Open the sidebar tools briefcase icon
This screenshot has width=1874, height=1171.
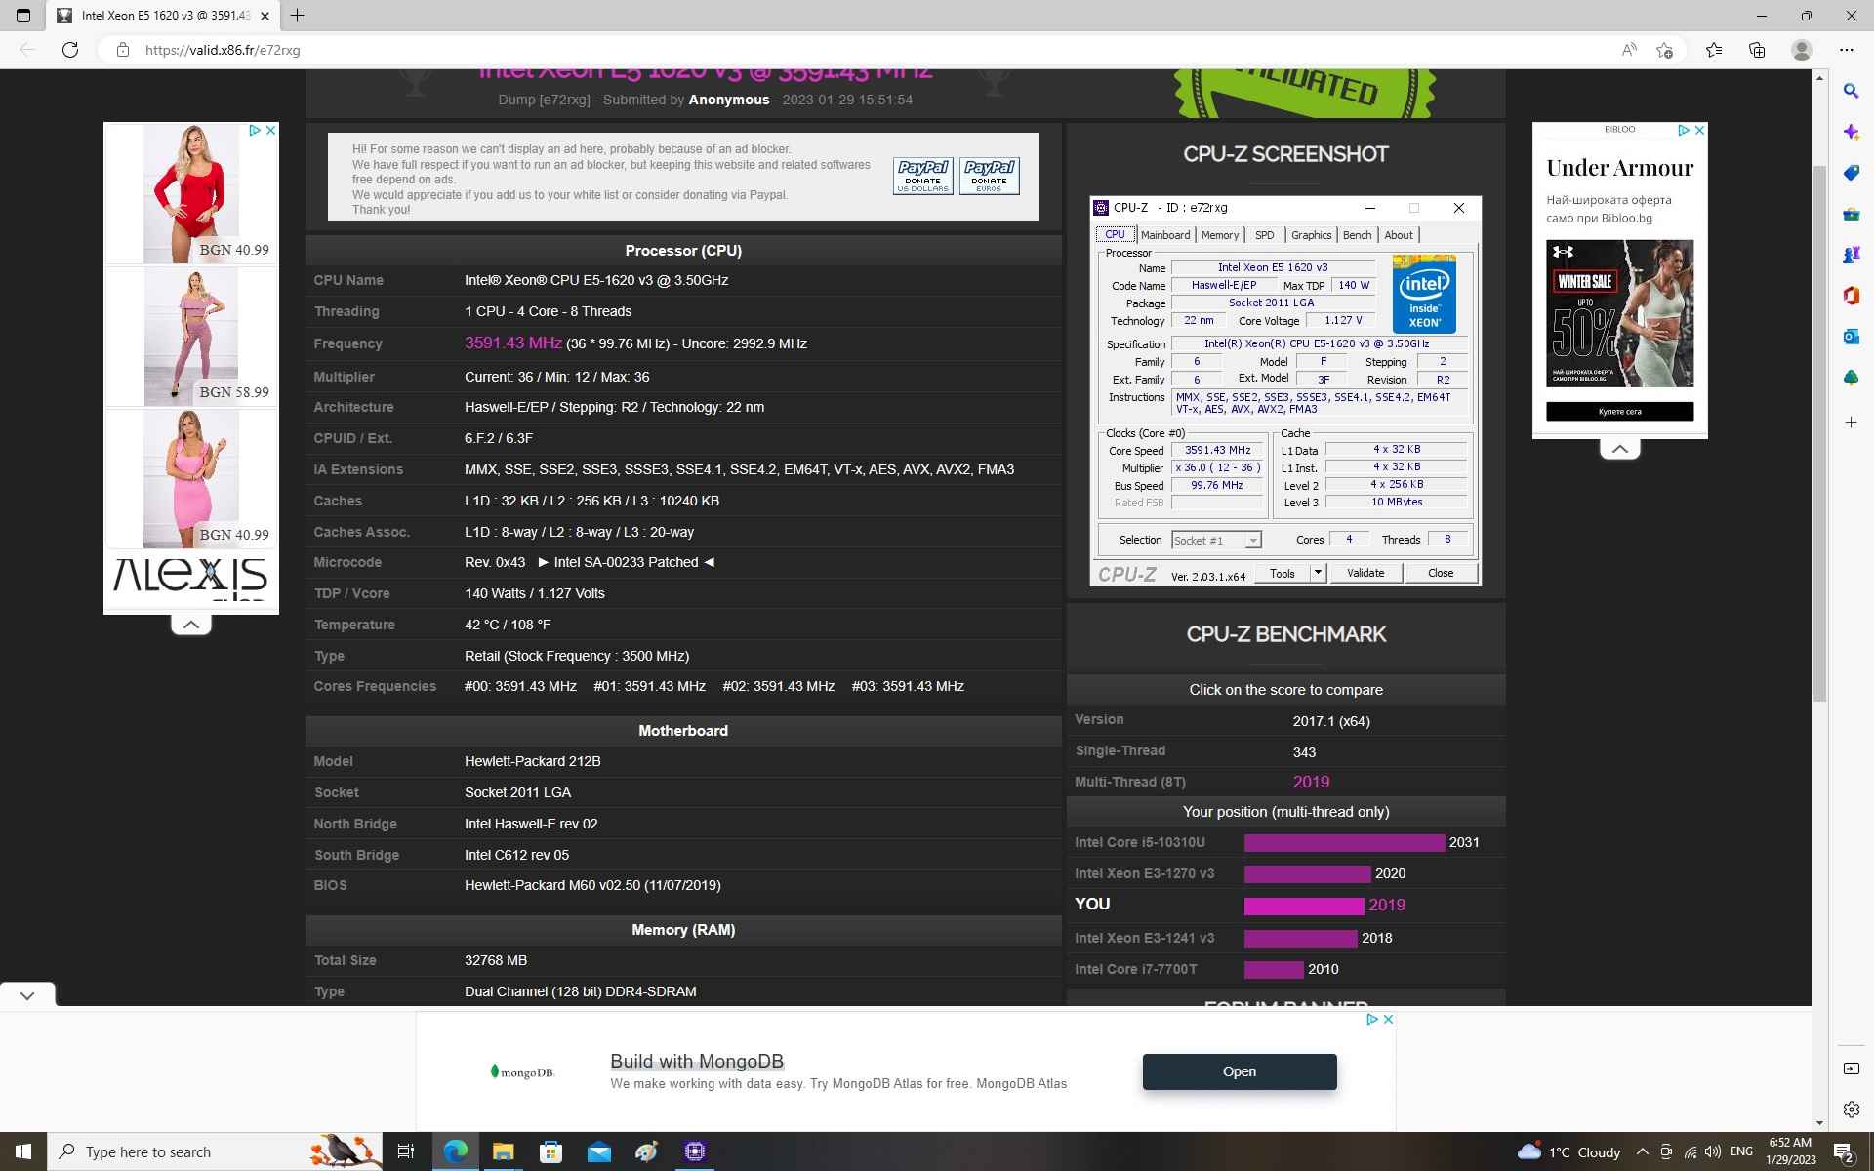coord(1851,214)
